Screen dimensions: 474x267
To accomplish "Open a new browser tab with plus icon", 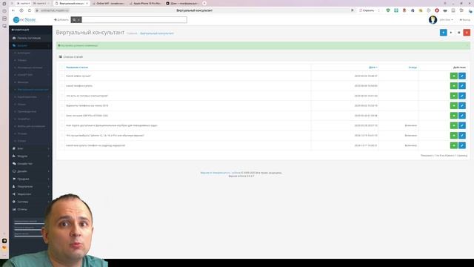I will pos(204,3).
